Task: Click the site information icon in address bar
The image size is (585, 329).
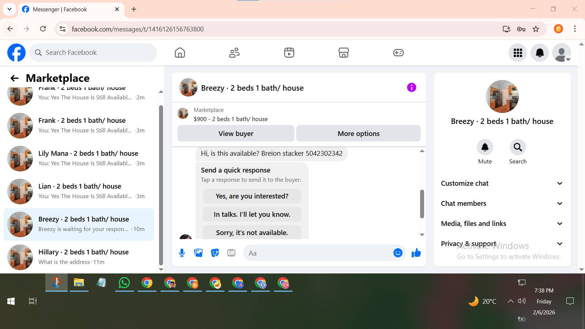Action: [x=63, y=29]
